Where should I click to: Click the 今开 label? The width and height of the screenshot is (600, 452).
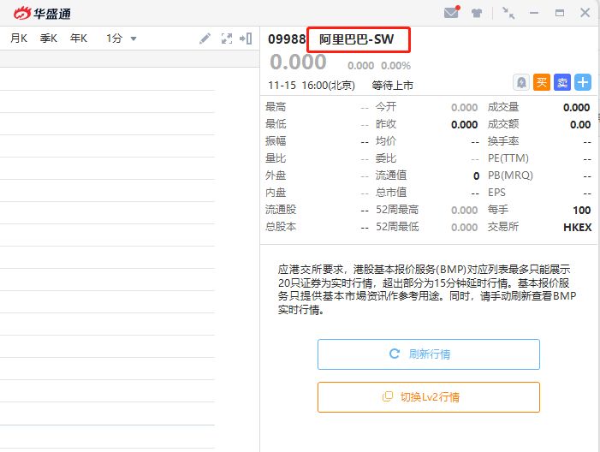386,107
